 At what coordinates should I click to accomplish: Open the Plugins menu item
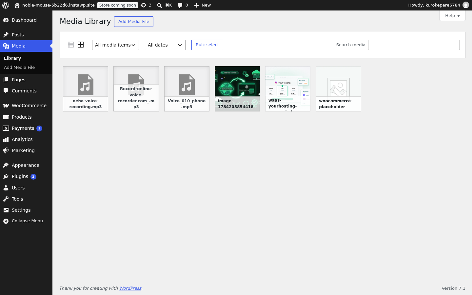[26, 176]
